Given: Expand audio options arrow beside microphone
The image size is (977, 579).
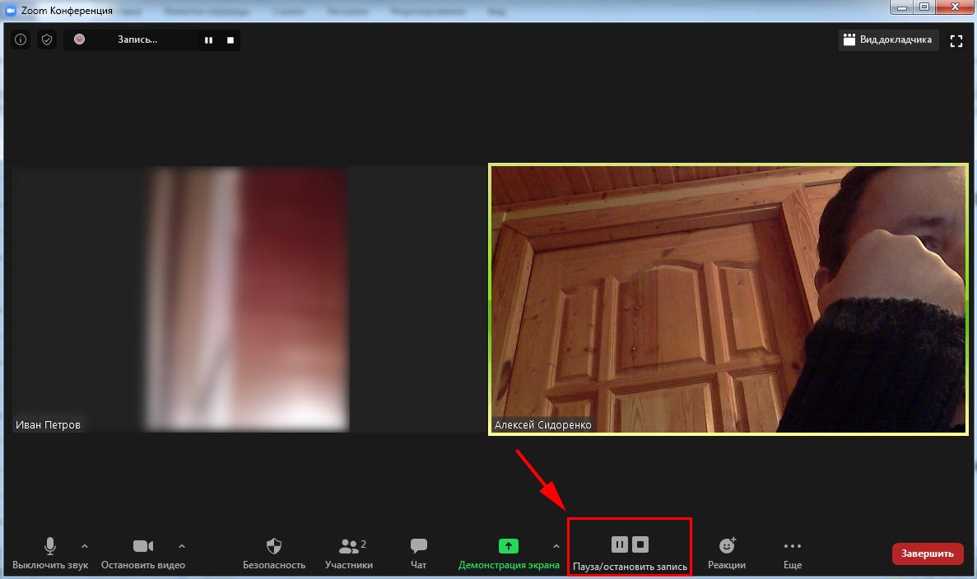Looking at the screenshot, I should (x=85, y=546).
